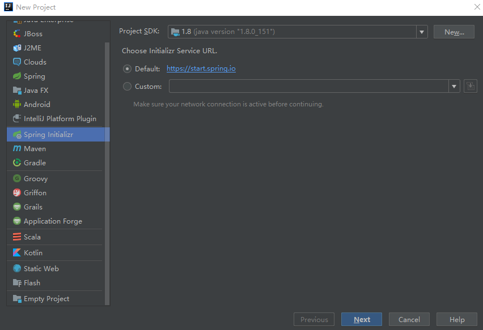This screenshot has height=330, width=483.
Task: Click the JBoss icon in project list
Action: point(17,34)
